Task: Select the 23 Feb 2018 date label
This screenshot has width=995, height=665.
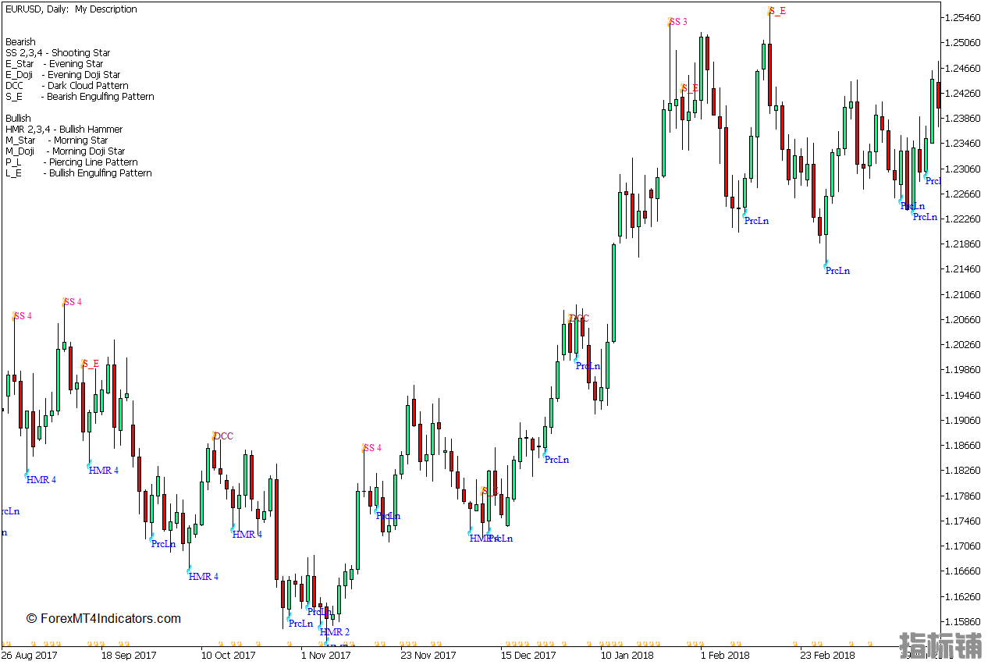Action: 826,656
